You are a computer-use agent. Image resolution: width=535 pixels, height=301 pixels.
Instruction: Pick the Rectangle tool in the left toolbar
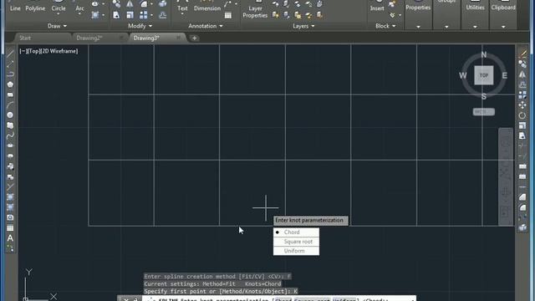[x=10, y=94]
